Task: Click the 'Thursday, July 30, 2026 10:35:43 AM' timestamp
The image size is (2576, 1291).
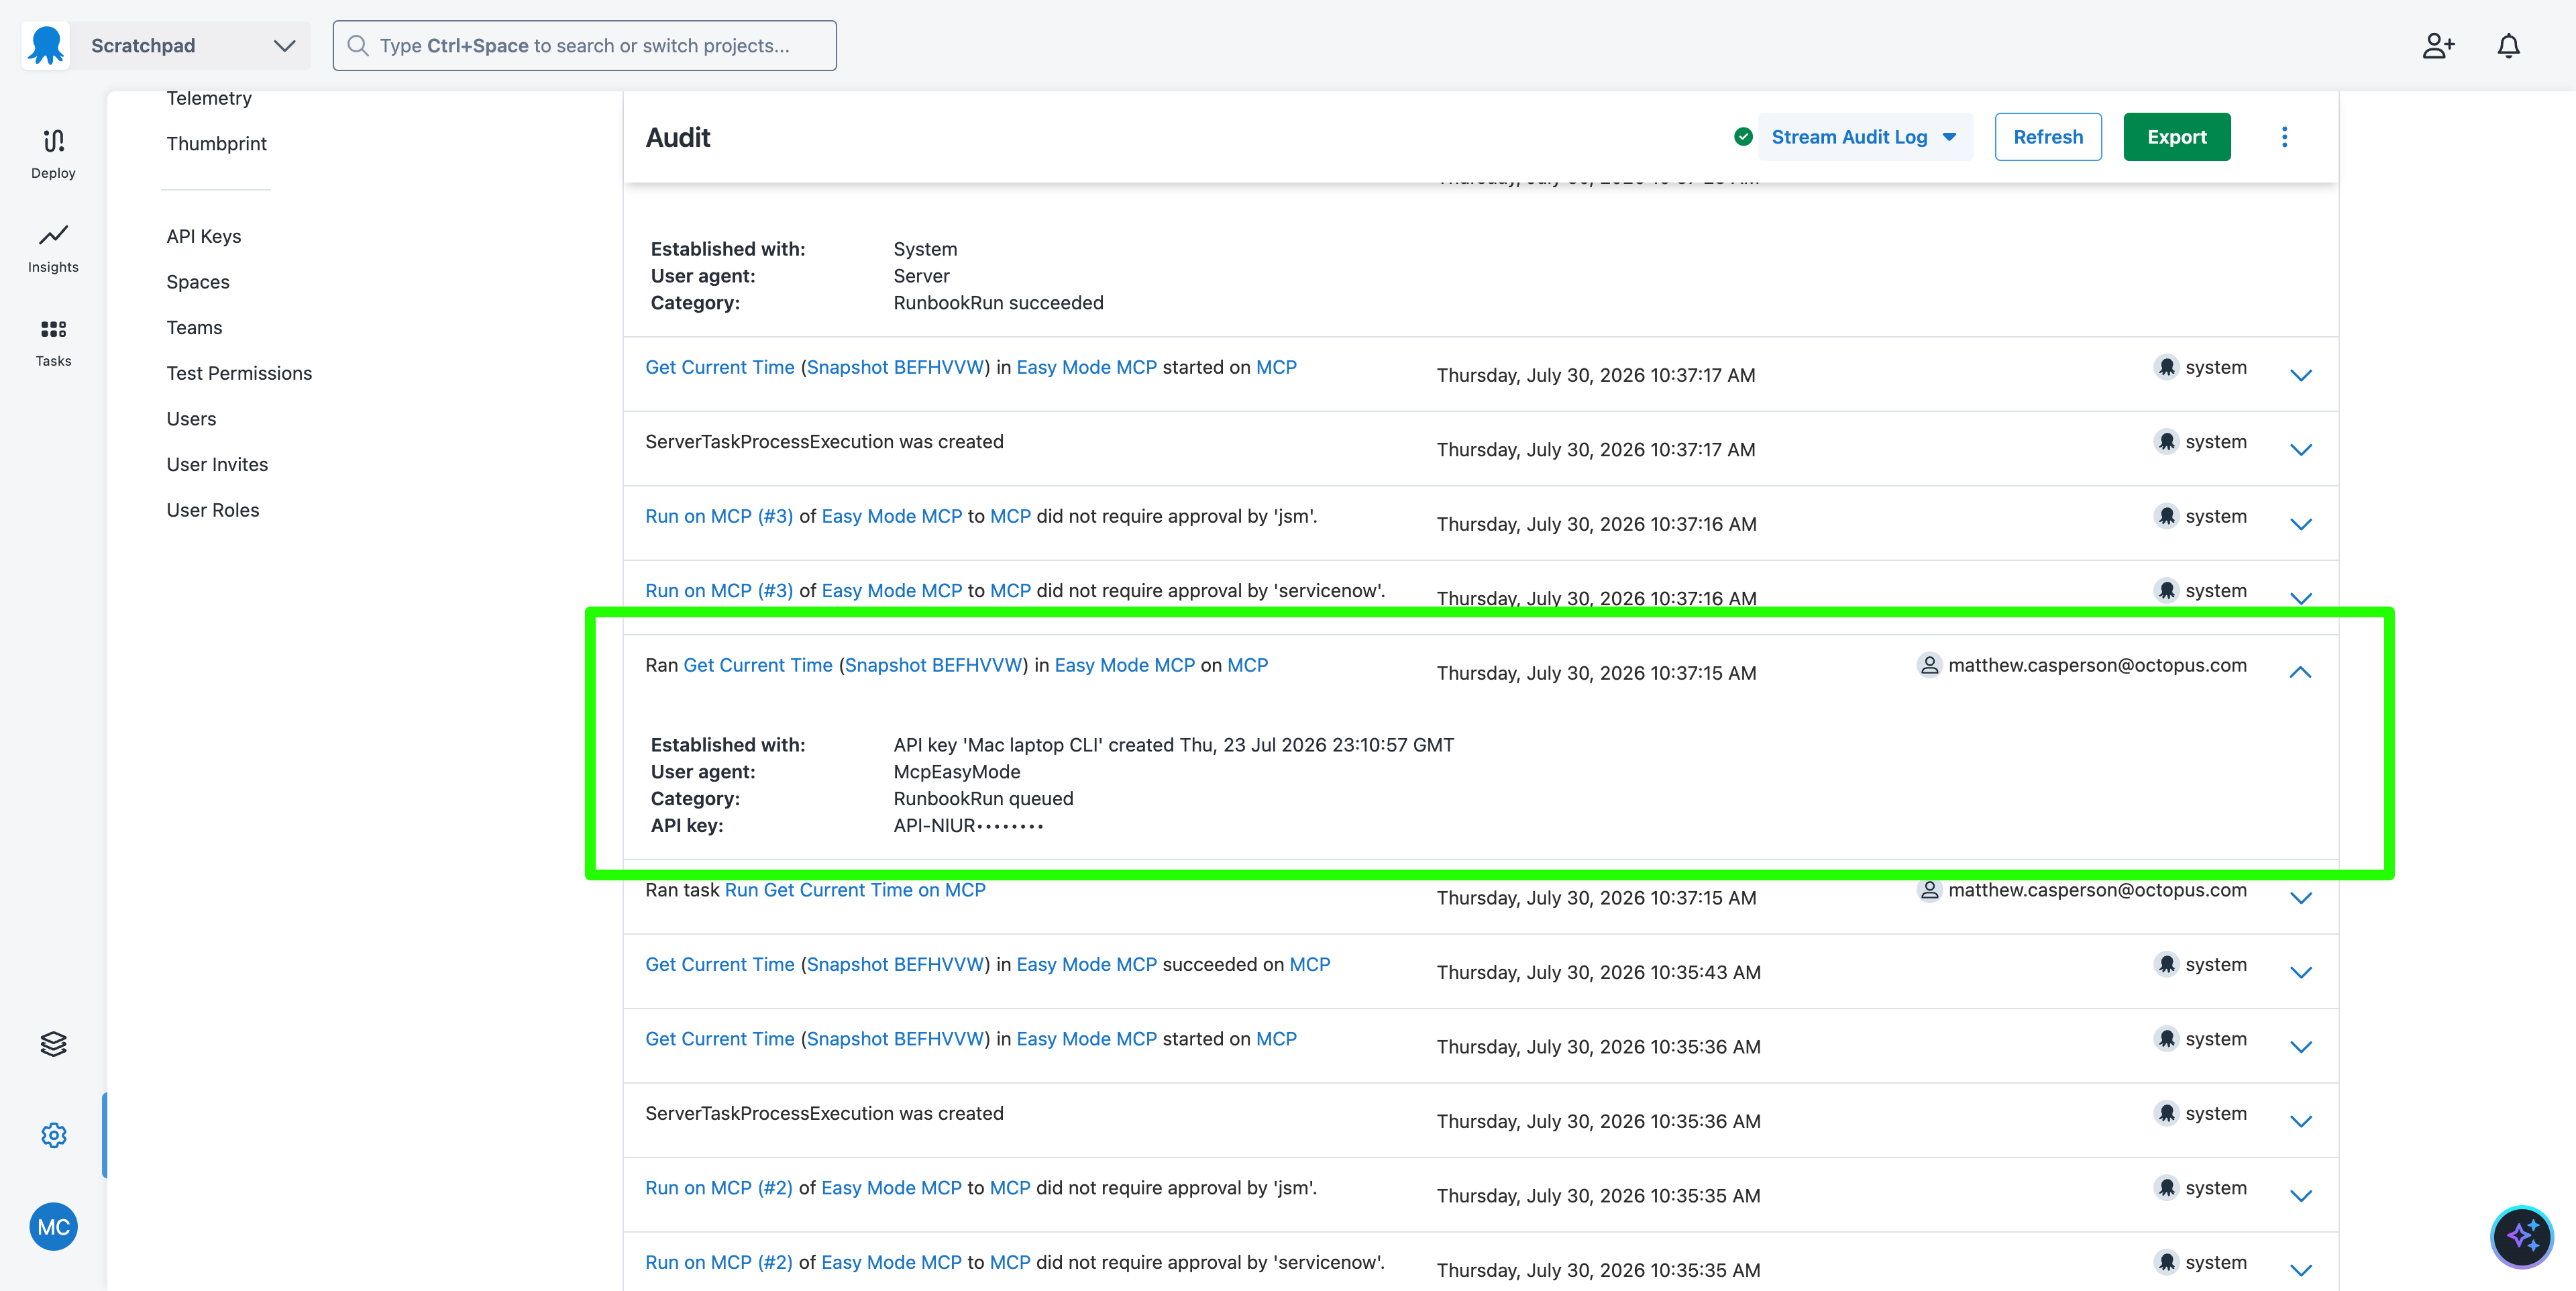Action: click(1598, 972)
